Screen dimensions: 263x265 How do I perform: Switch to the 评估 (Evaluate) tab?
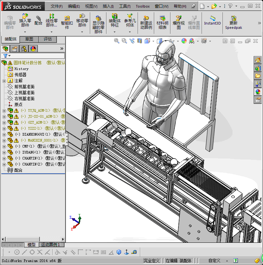pyautogui.click(x=48, y=39)
